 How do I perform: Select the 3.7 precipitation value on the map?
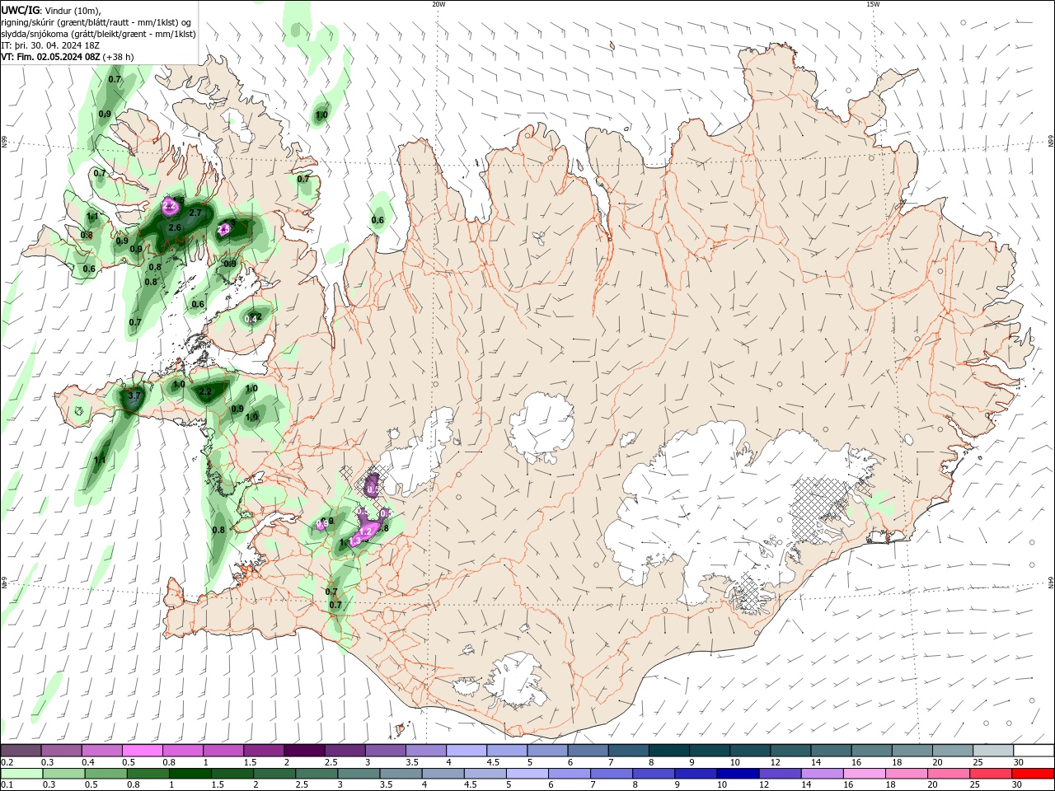(135, 396)
